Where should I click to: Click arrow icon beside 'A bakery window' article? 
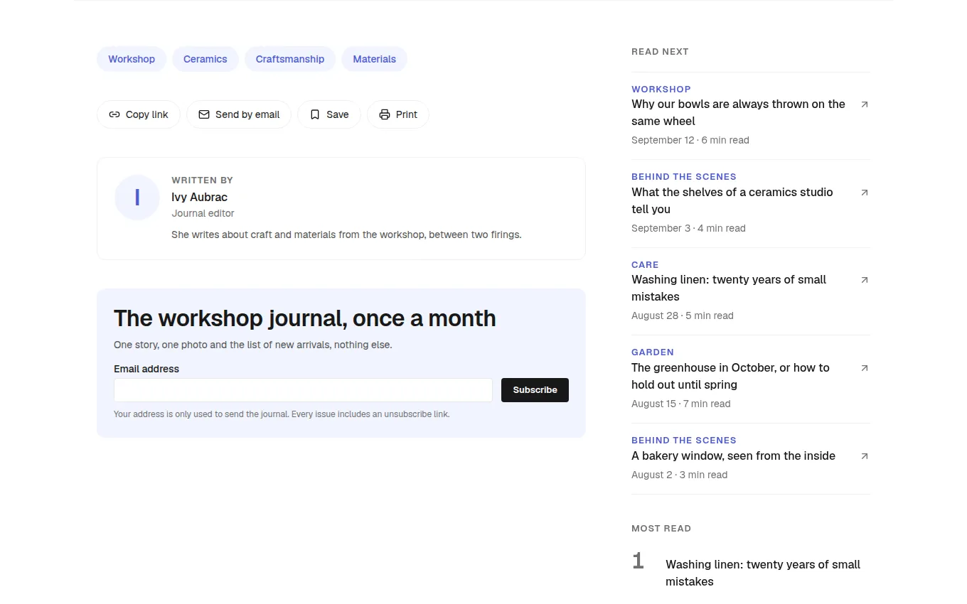tap(865, 456)
